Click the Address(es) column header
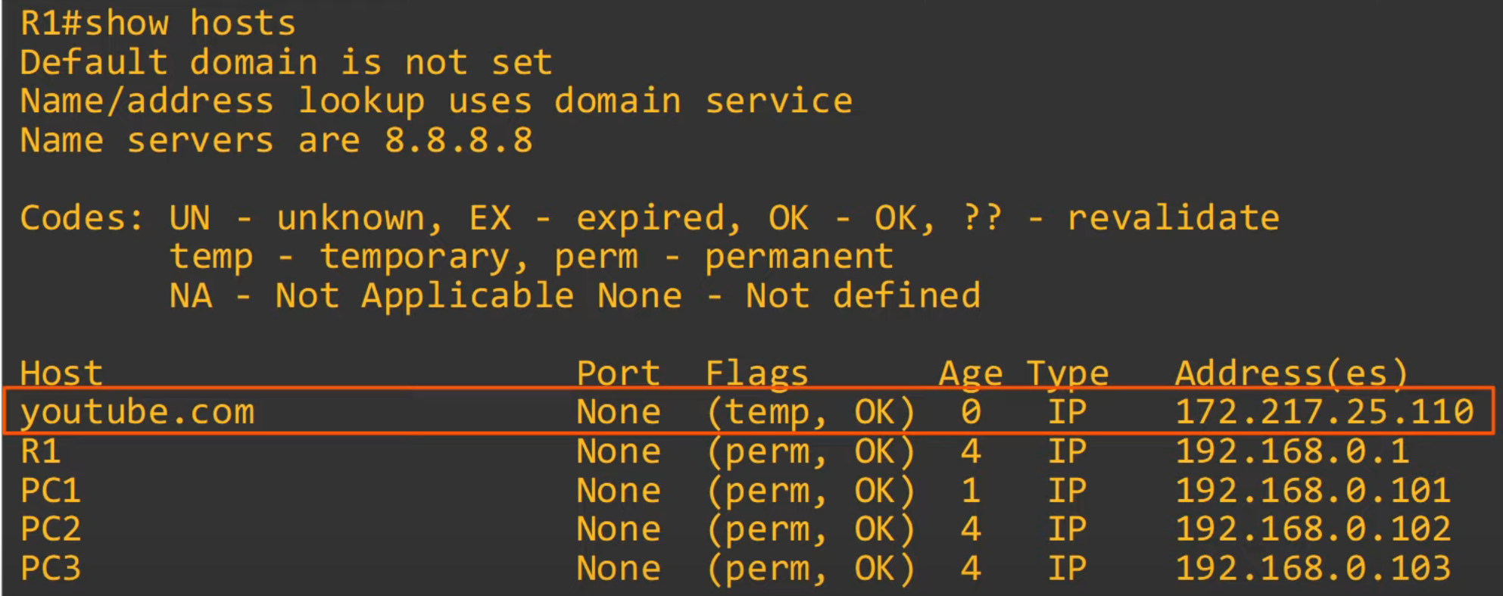 point(1291,373)
